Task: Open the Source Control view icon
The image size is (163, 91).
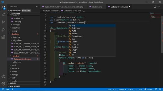Action: pyautogui.click(x=3, y=22)
